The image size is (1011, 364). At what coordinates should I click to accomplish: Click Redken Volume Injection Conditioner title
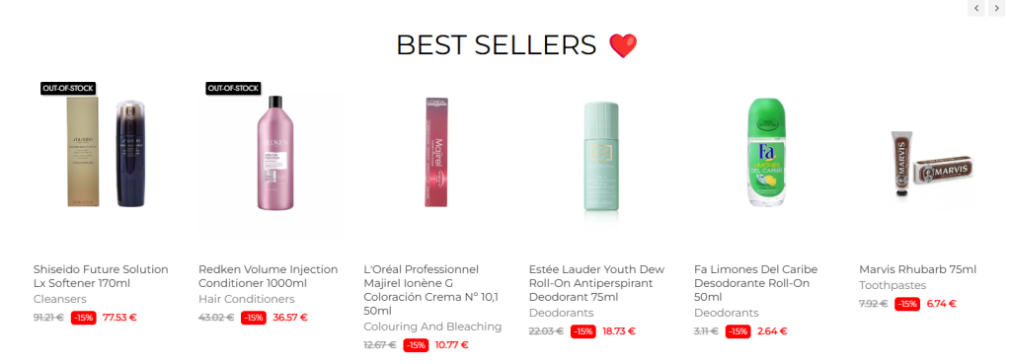pyautogui.click(x=268, y=276)
